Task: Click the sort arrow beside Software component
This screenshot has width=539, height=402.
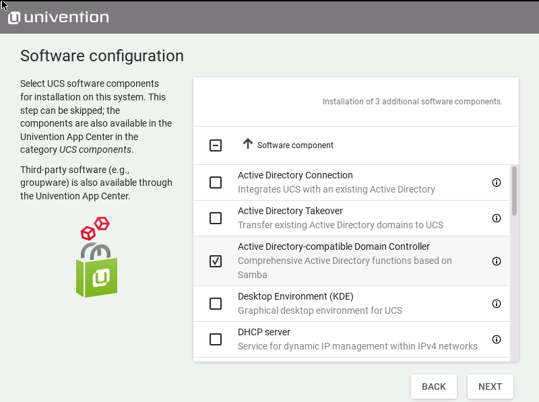Action: (x=247, y=144)
